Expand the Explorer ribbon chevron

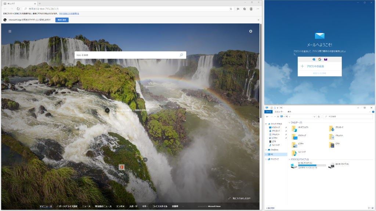370,112
